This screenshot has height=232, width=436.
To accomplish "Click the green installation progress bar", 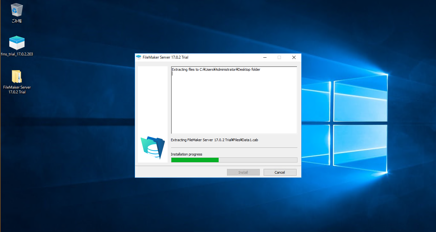I will [x=195, y=160].
